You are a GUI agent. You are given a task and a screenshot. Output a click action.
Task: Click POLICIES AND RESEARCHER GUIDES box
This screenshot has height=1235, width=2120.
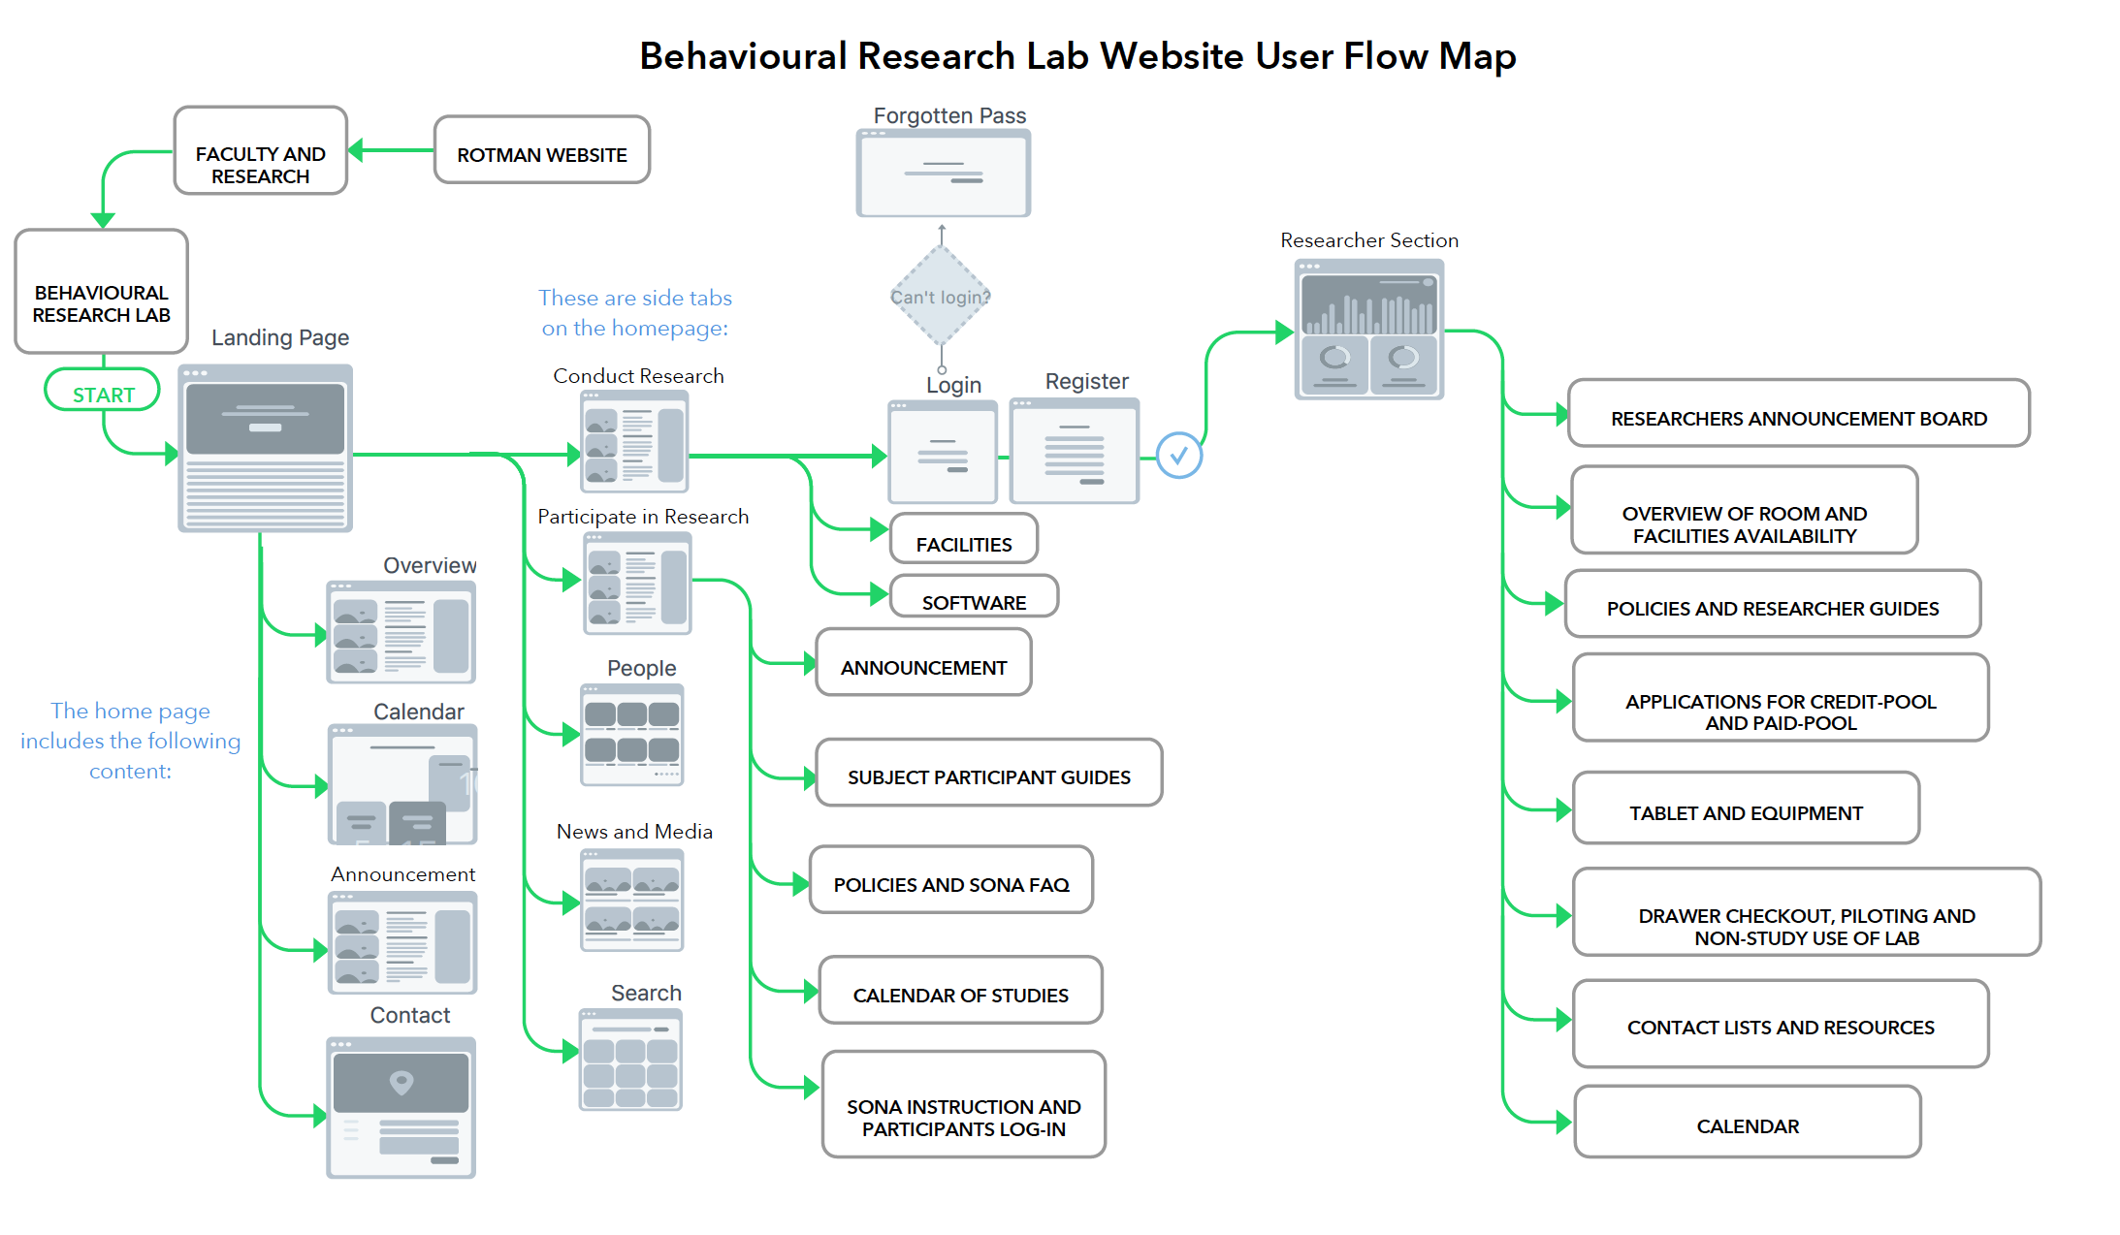click(x=1773, y=604)
